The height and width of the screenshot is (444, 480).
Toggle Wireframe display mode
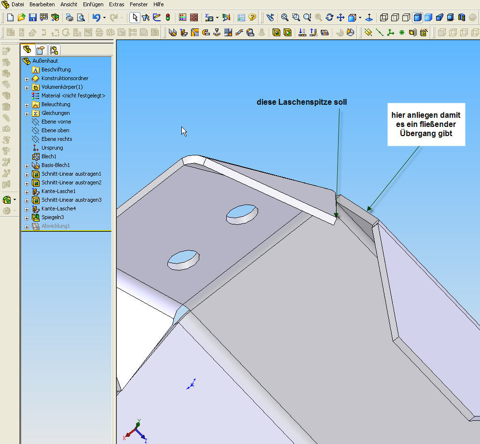pos(384,18)
